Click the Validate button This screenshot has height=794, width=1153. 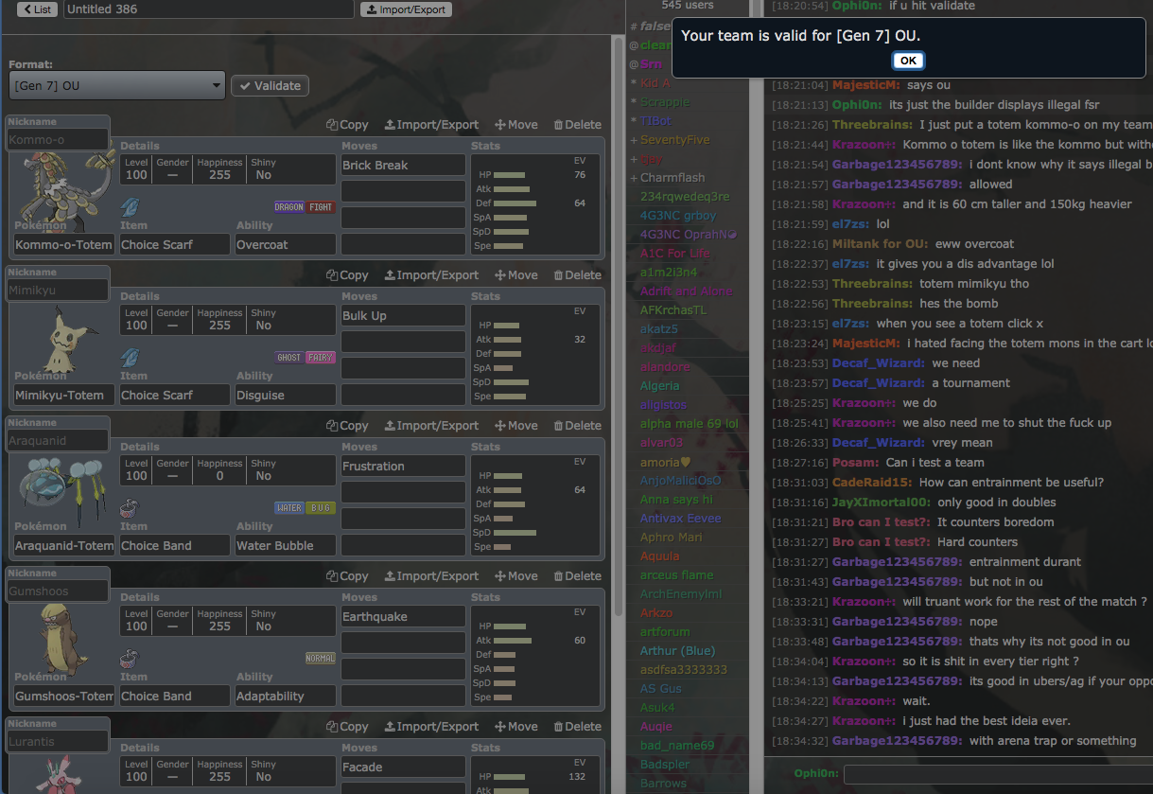[x=270, y=85]
